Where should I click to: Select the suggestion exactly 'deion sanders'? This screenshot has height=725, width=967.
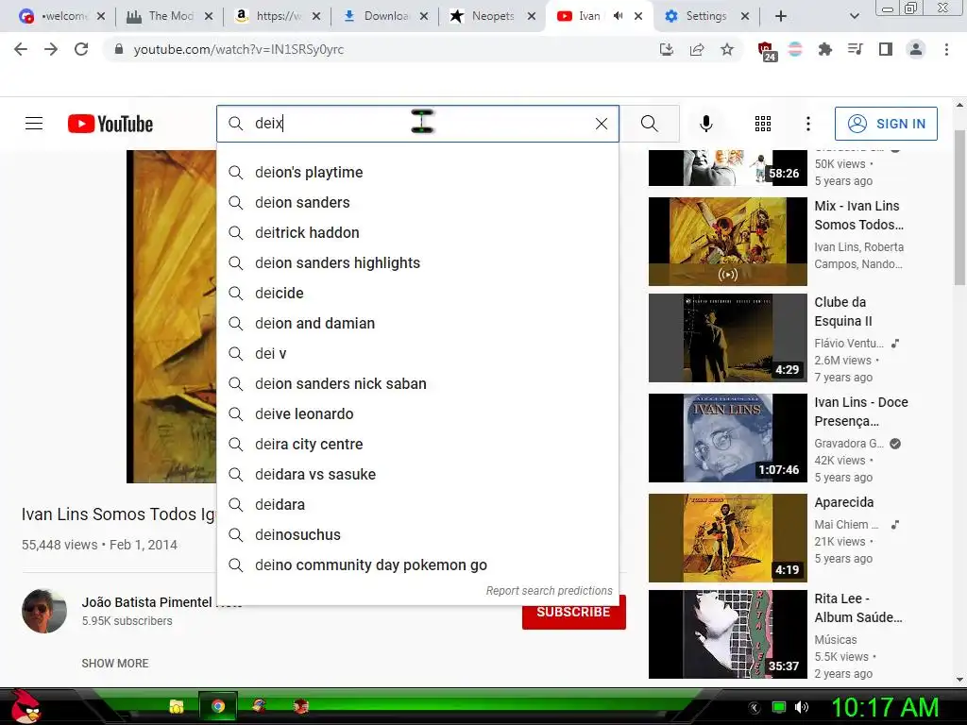417,202
